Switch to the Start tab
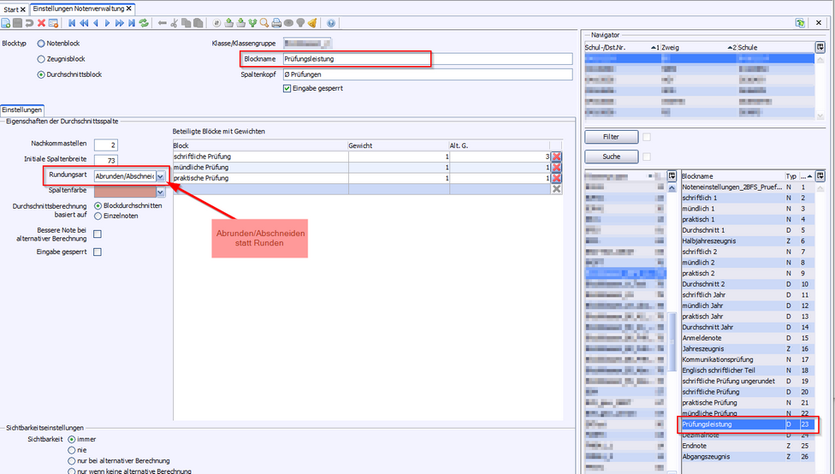 click(11, 9)
